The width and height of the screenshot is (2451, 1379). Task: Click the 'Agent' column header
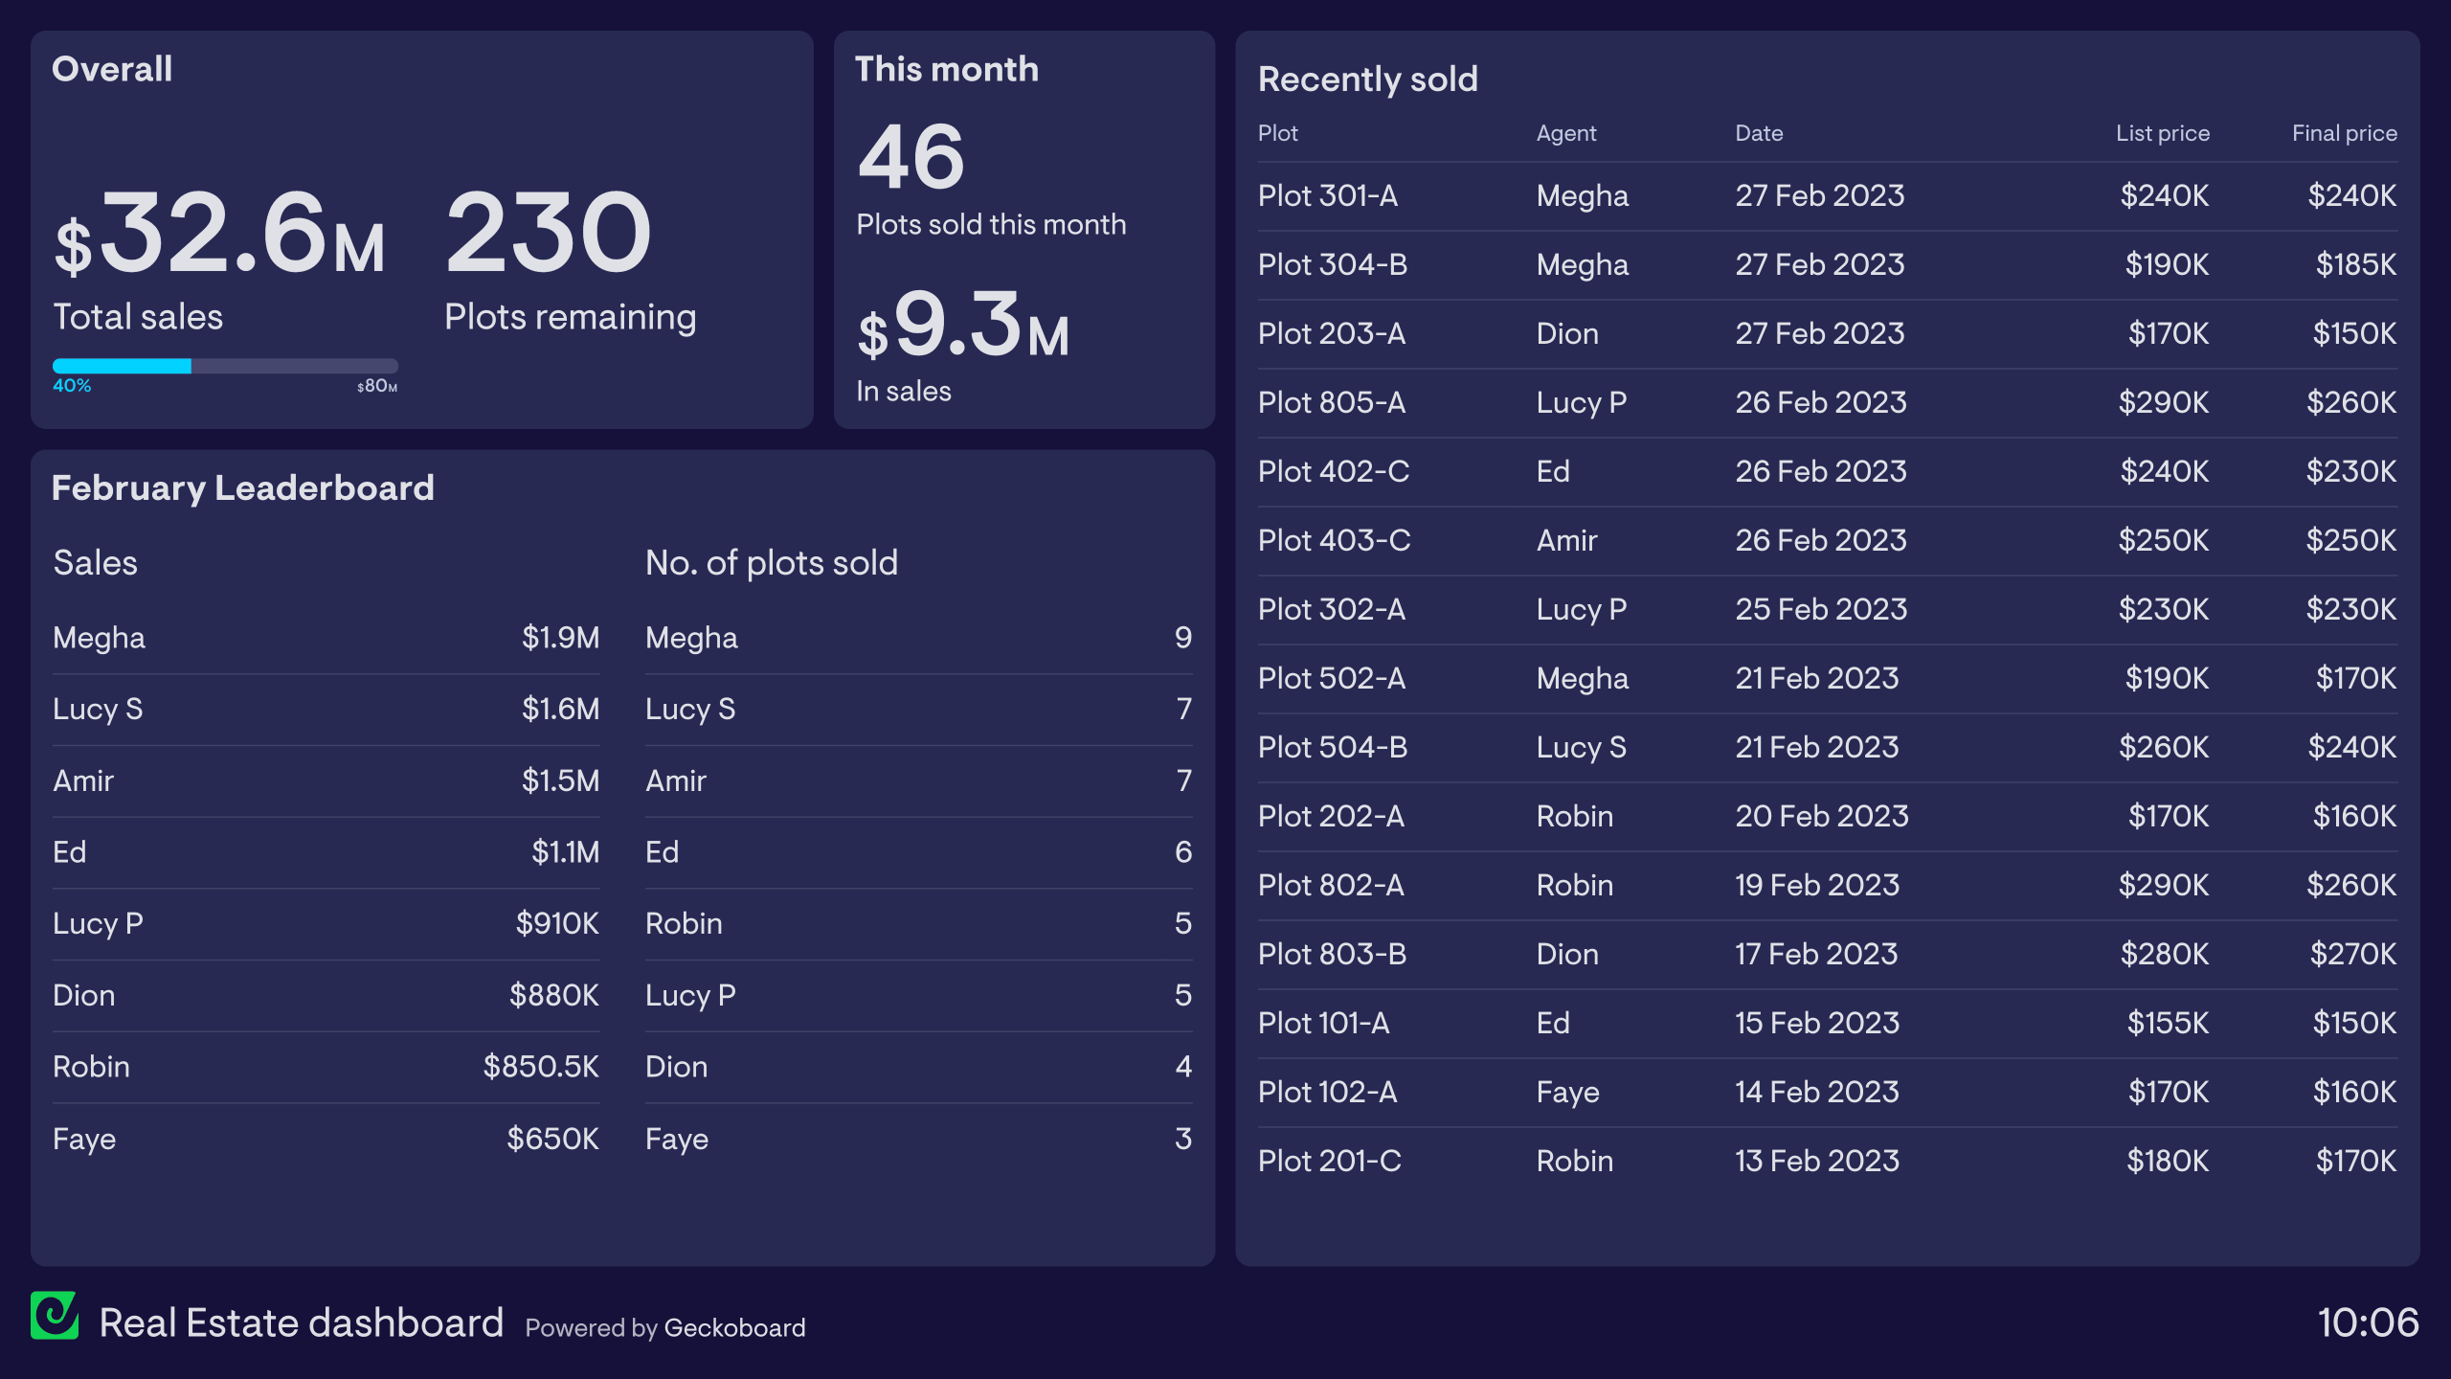click(1566, 133)
